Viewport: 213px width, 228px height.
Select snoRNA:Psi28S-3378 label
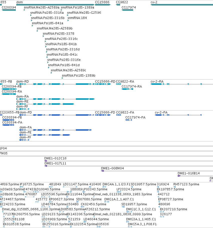tap(59, 34)
